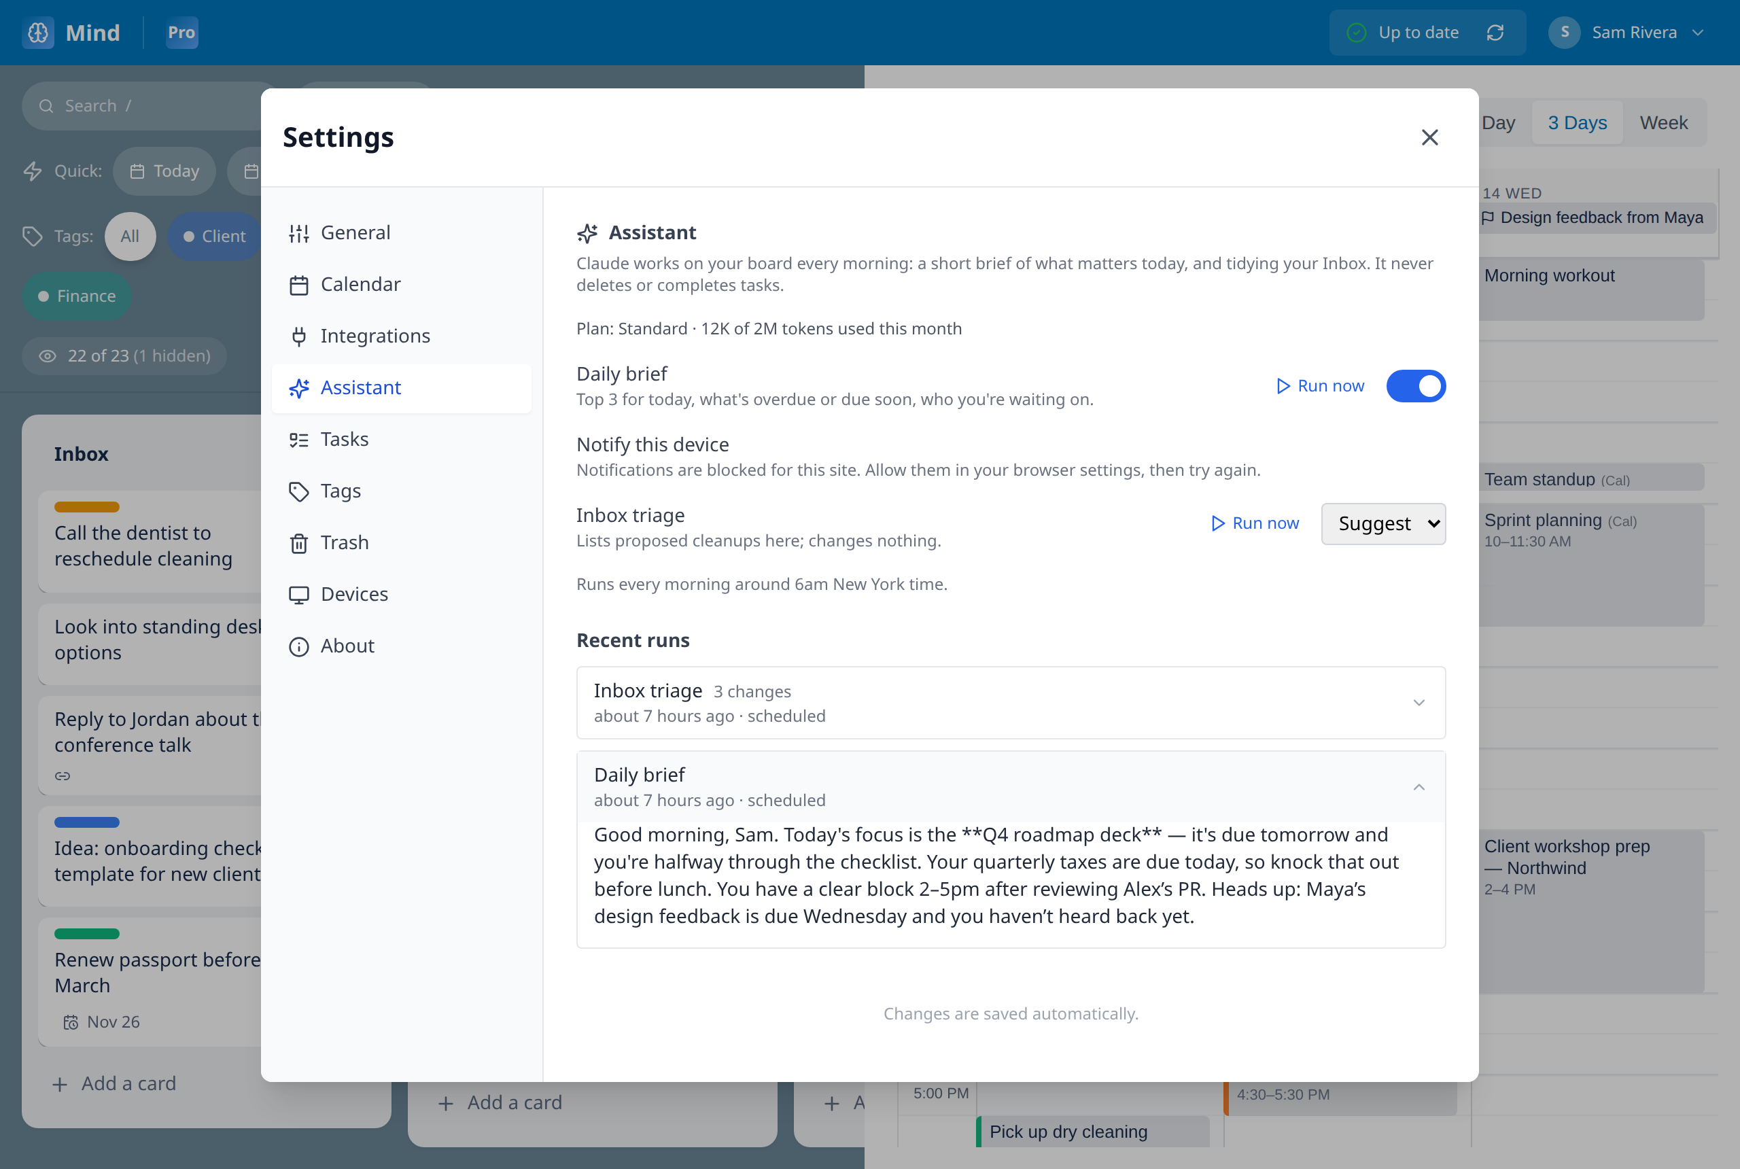Click the Trash bin icon in sidebar
Image resolution: width=1740 pixels, height=1169 pixels.
(x=298, y=543)
